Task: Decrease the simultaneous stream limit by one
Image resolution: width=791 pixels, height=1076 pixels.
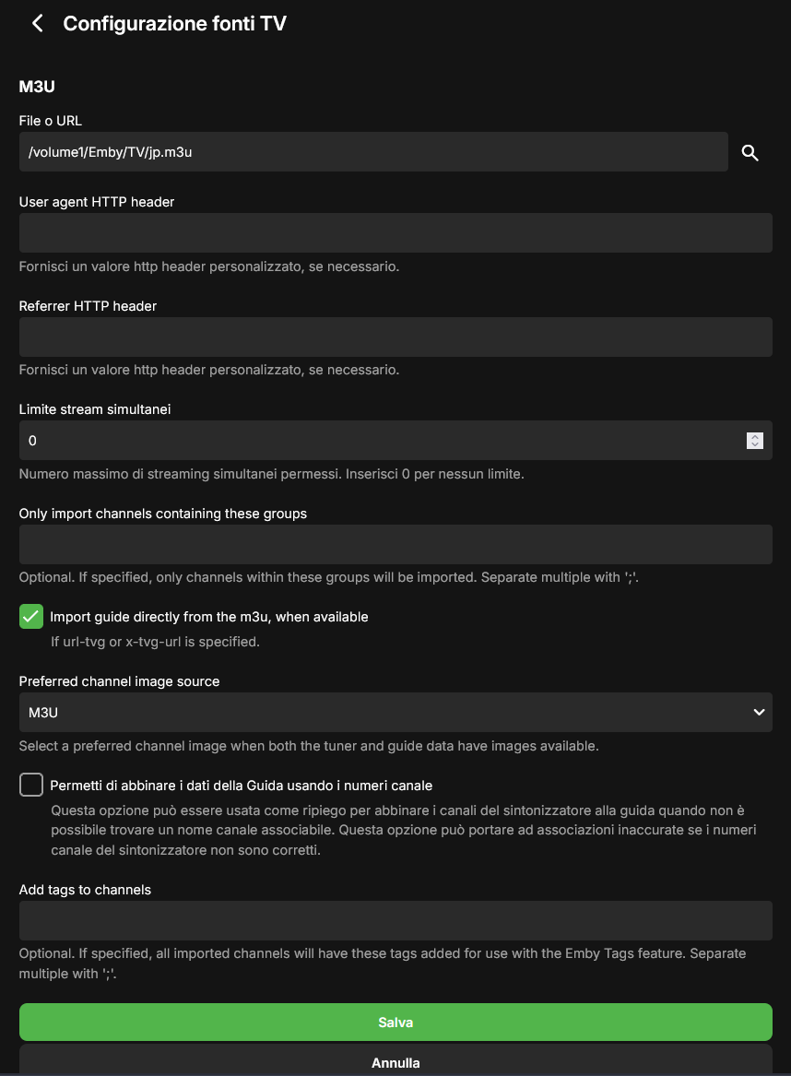Action: tap(755, 445)
